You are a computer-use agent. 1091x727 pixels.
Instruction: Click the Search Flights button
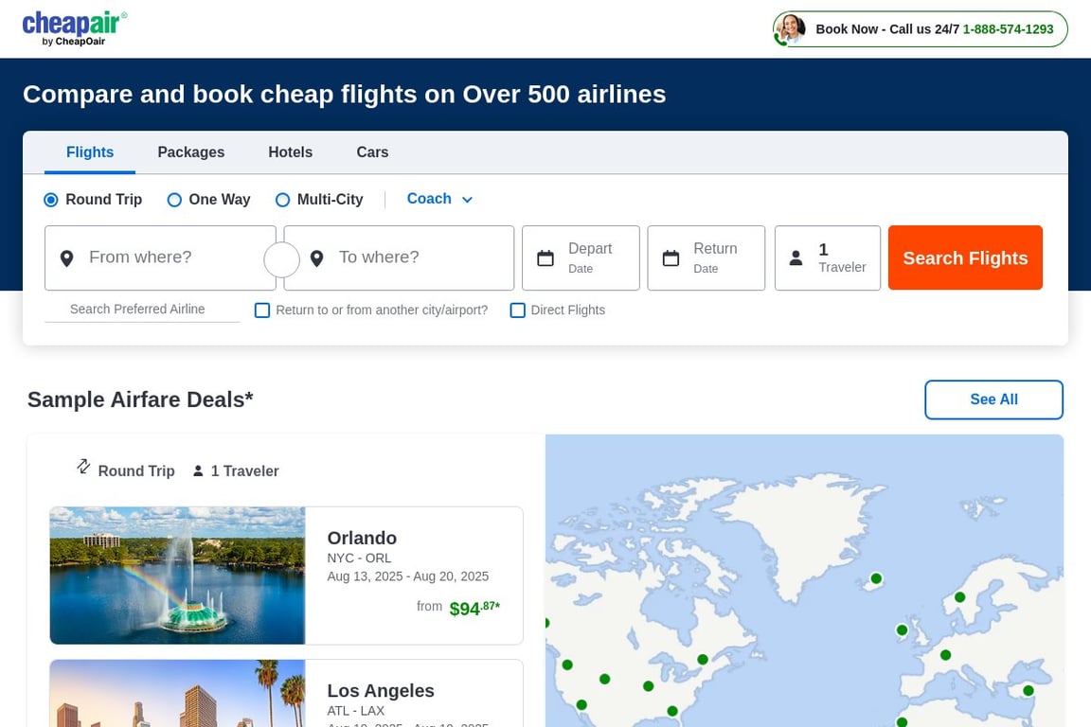(965, 258)
